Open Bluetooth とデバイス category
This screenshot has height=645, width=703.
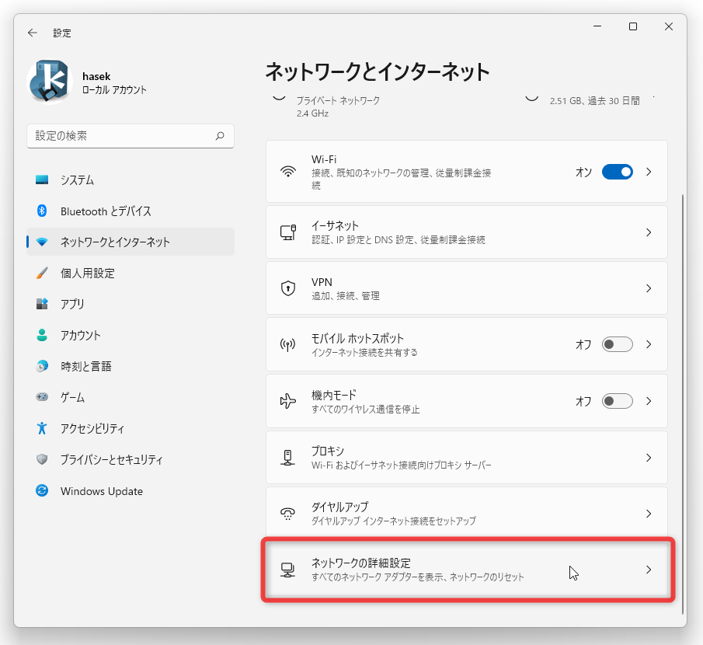coord(131,211)
